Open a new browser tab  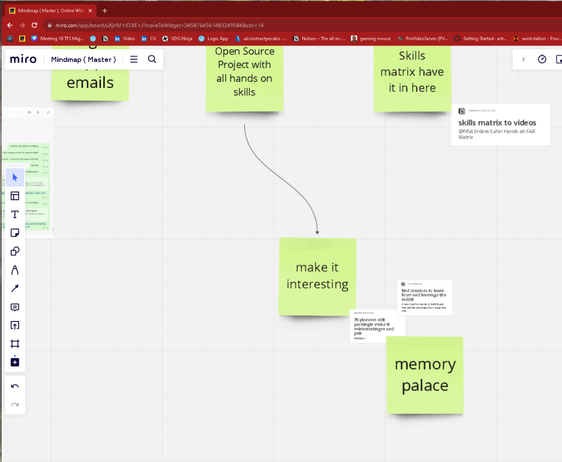click(x=105, y=11)
